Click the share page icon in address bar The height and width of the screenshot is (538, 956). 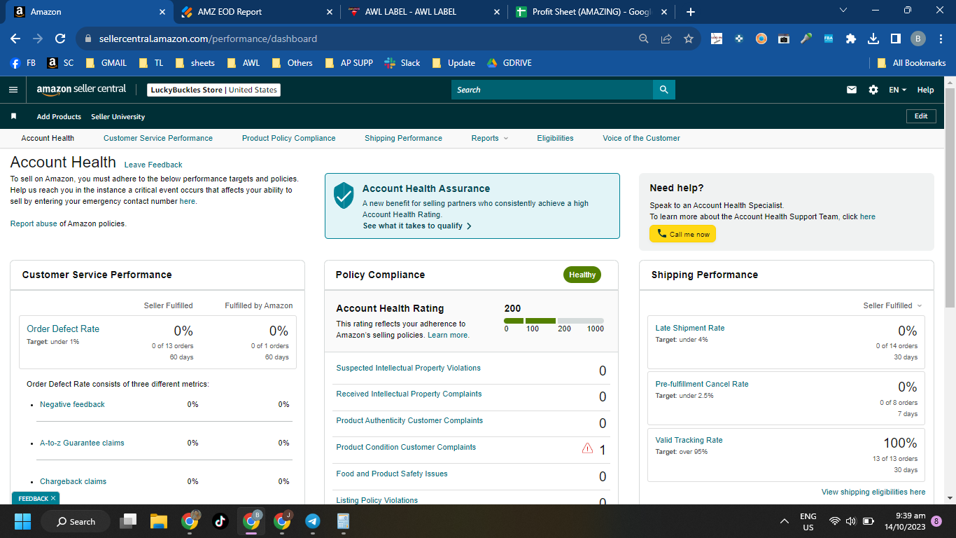(x=666, y=39)
